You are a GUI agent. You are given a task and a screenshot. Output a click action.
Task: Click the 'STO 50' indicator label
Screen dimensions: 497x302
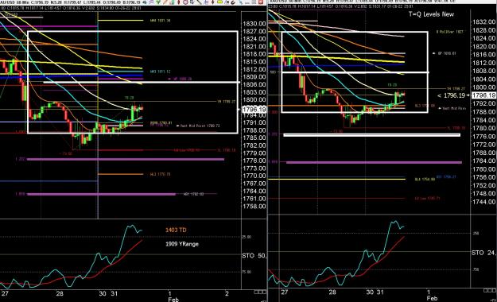254,255
